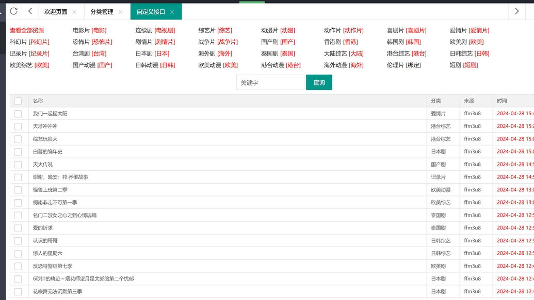Open the 分类管理 tab
Image resolution: width=534 pixels, height=300 pixels.
point(102,12)
